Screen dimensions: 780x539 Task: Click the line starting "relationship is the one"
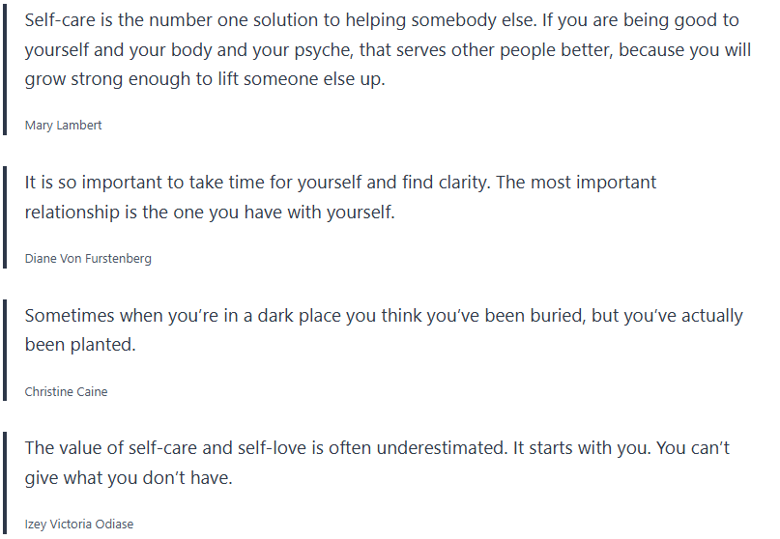(x=210, y=212)
